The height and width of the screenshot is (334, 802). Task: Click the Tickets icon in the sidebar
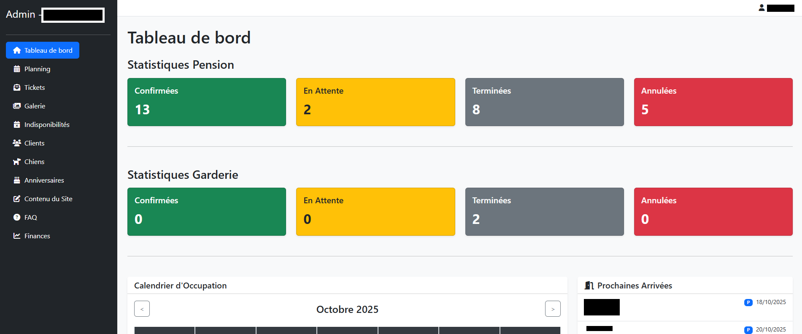pyautogui.click(x=17, y=87)
